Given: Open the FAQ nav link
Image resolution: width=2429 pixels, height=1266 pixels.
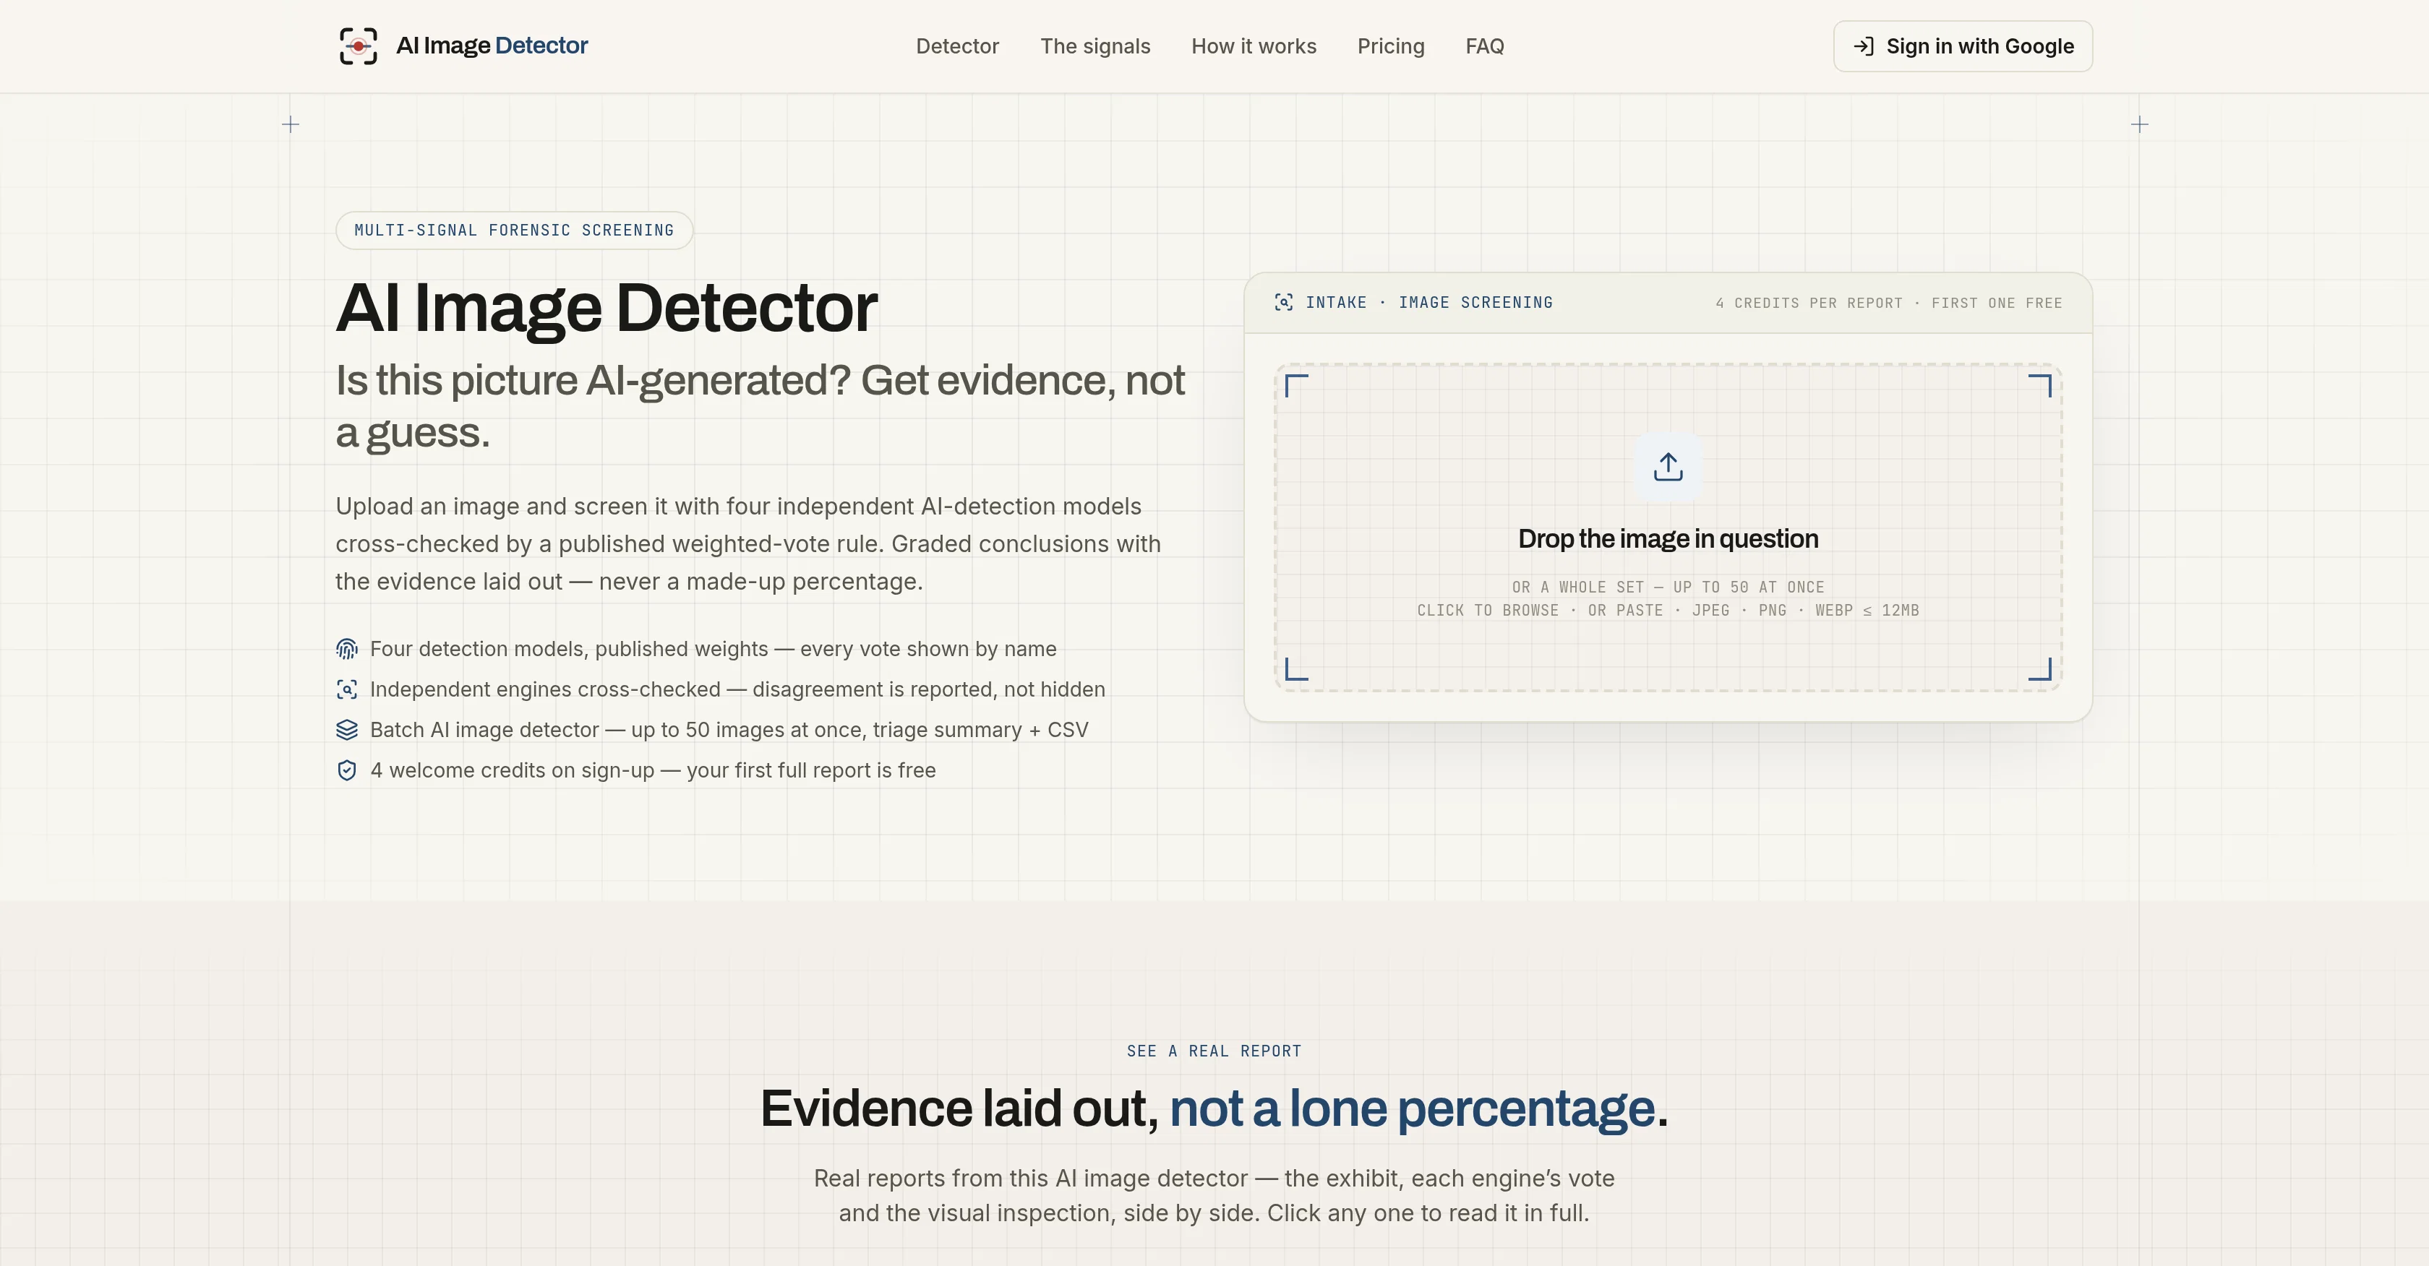Looking at the screenshot, I should pyautogui.click(x=1484, y=46).
